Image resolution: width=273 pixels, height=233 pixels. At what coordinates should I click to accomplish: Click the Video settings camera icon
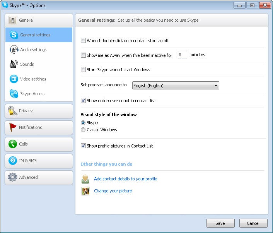click(x=14, y=79)
